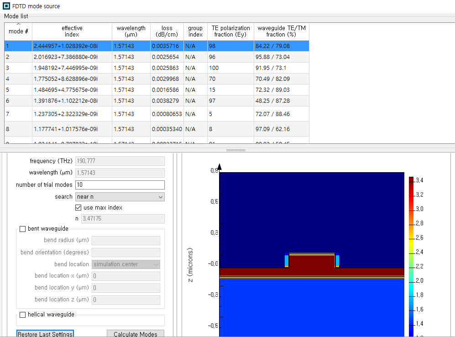This screenshot has width=455, height=337.
Task: Sort by the mode # column header
Action: tap(18, 32)
